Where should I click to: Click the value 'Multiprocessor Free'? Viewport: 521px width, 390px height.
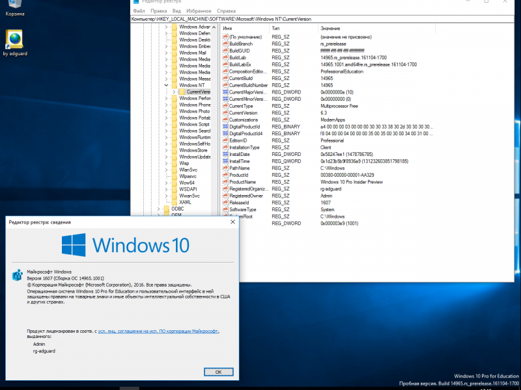pyautogui.click(x=339, y=106)
